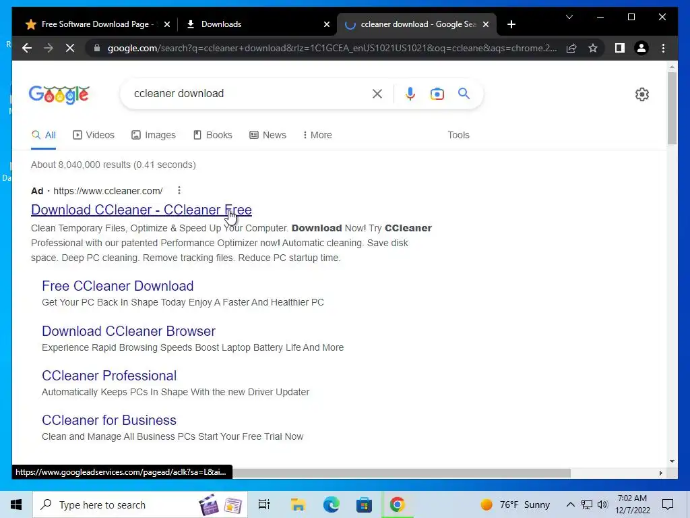Open Download CCleaner Browser link
690x518 pixels.
129,330
